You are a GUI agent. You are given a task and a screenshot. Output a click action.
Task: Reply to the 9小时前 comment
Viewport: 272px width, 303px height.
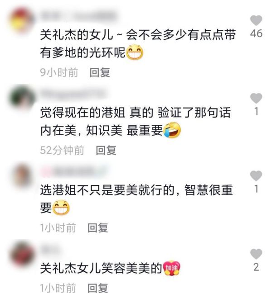click(x=100, y=72)
